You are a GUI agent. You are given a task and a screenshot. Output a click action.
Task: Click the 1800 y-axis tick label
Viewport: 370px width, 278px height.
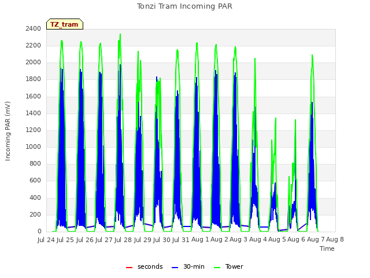[34, 79]
